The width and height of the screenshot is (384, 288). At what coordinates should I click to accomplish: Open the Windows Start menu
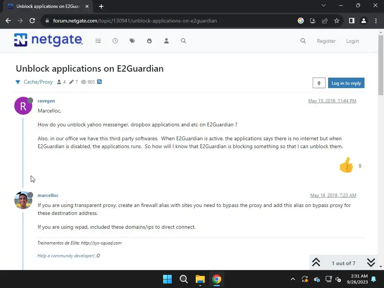click(x=168, y=279)
